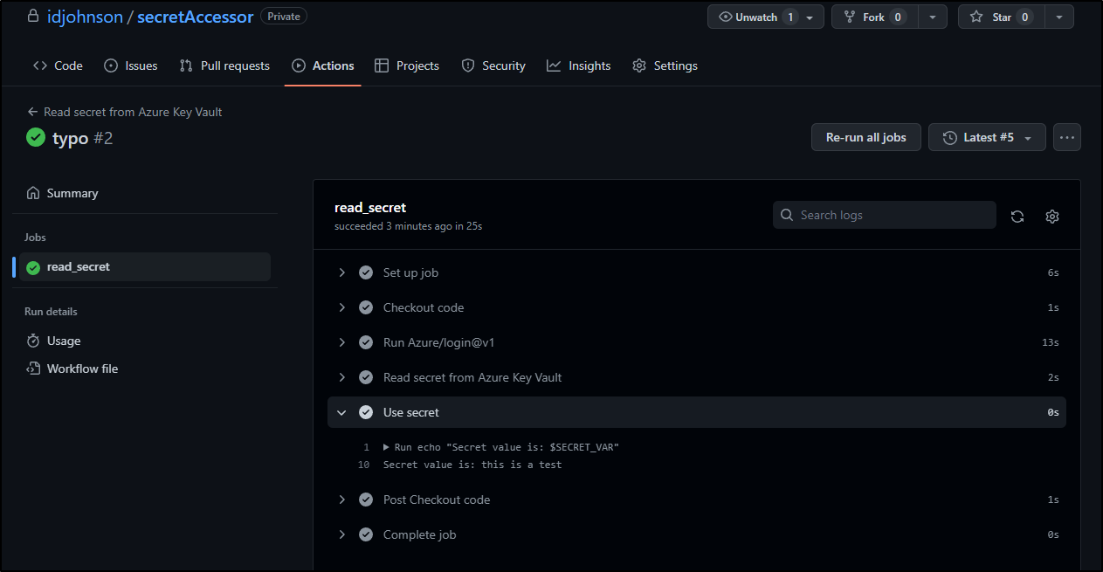Click the Watch count badge 1
The height and width of the screenshot is (572, 1103).
pyautogui.click(x=790, y=17)
